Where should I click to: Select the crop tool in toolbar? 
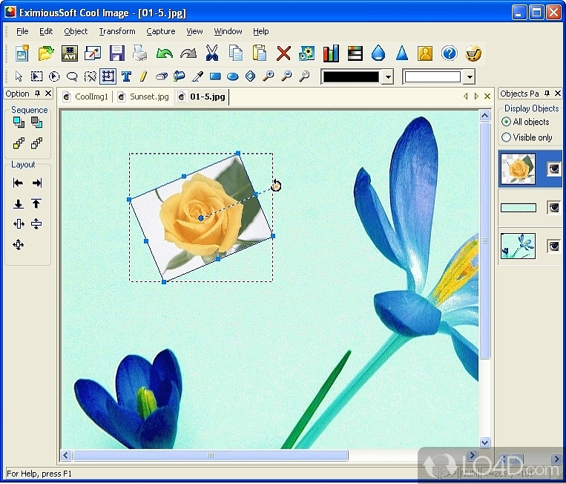click(x=108, y=76)
